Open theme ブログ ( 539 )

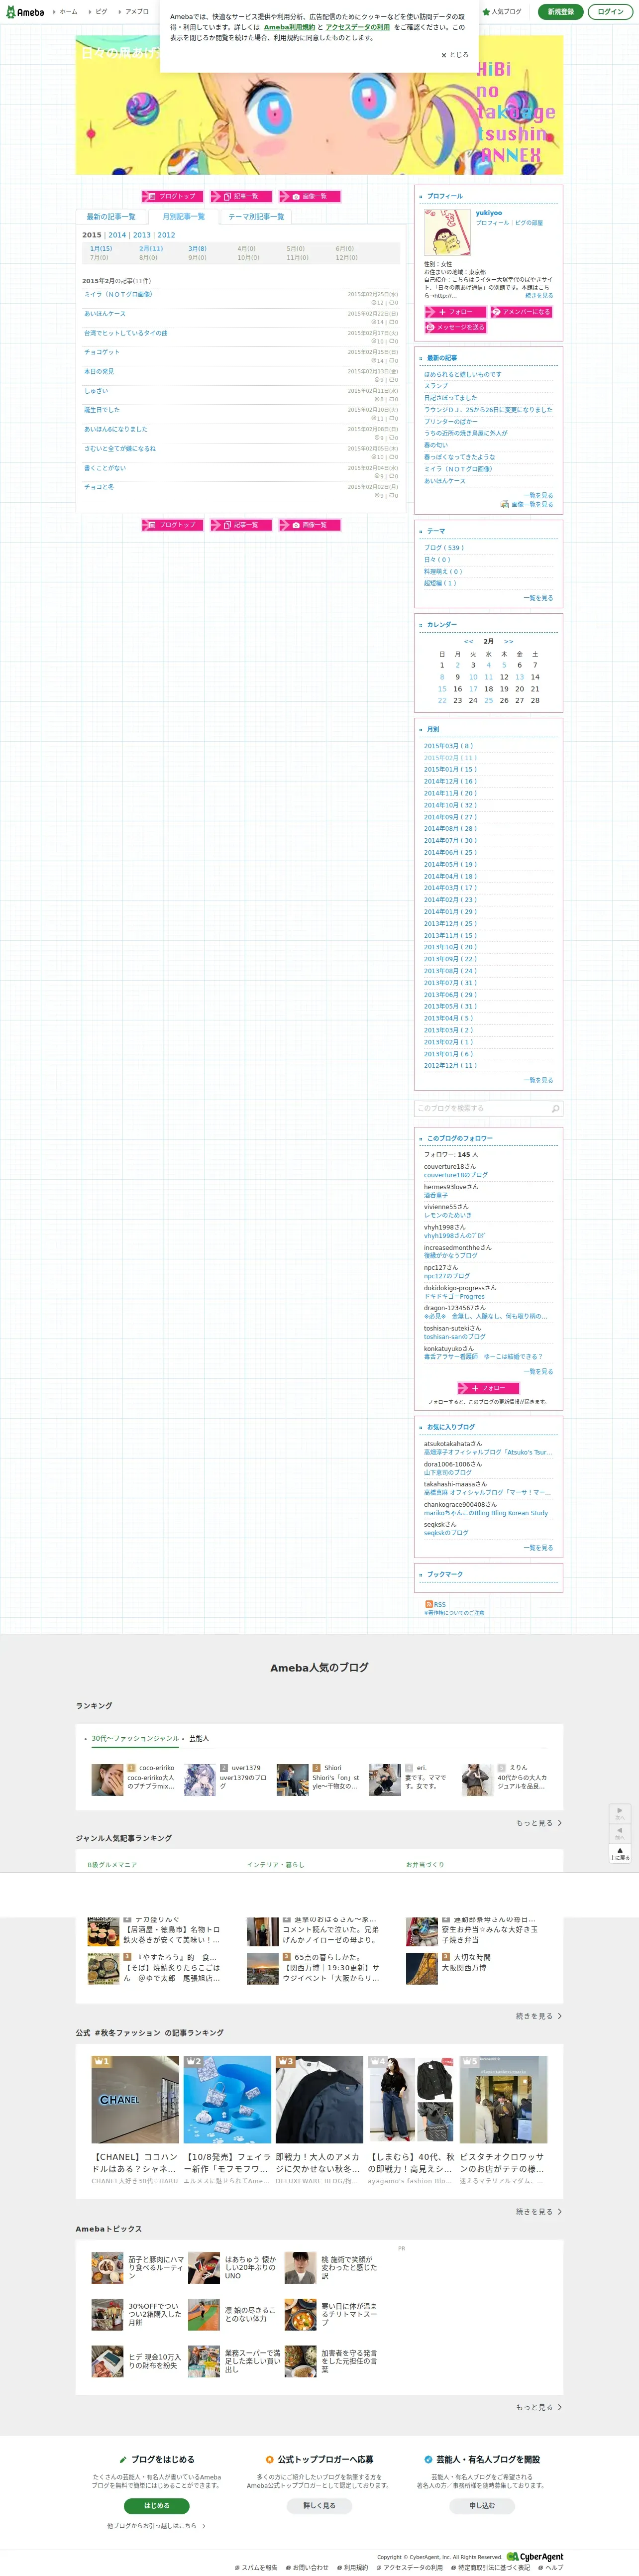click(444, 548)
